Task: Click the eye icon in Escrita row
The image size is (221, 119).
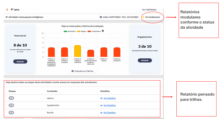Action: [x=101, y=113]
